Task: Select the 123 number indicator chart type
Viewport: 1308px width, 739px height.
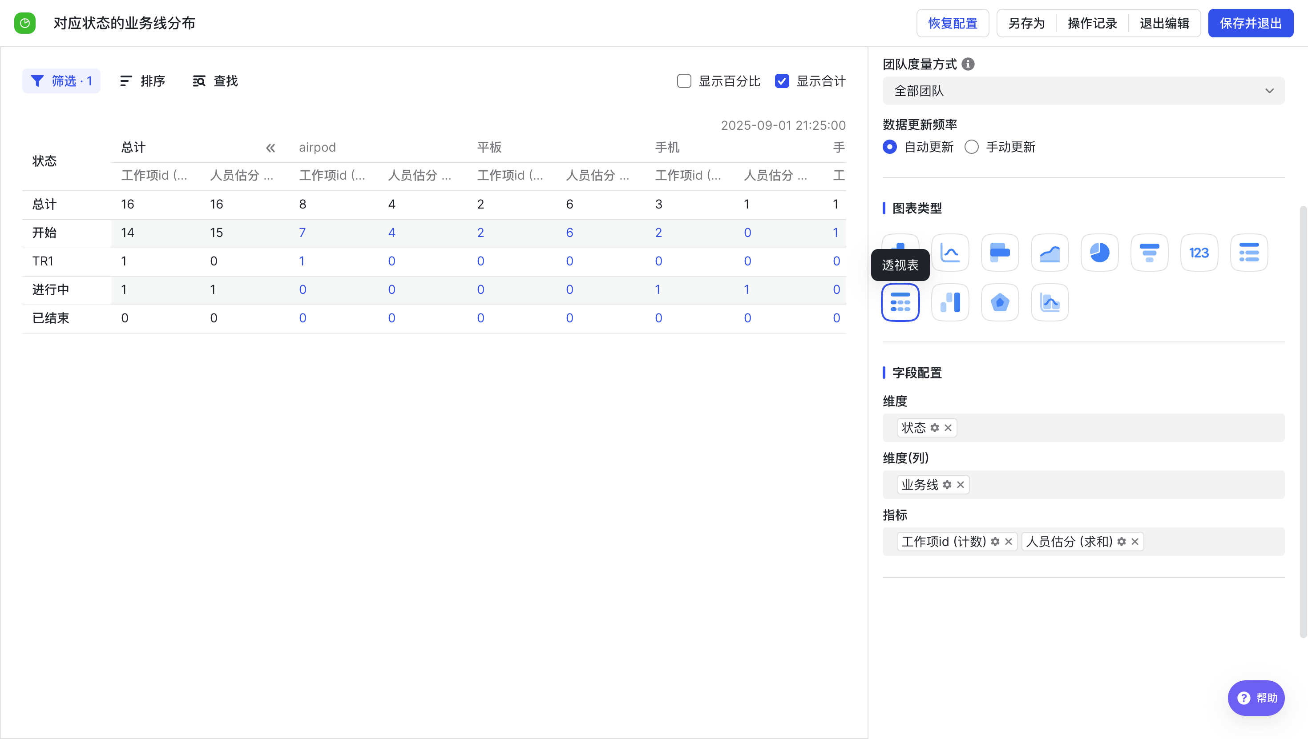Action: coord(1199,253)
